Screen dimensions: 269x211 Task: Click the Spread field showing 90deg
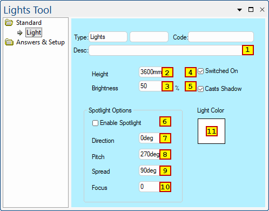pos(155,170)
